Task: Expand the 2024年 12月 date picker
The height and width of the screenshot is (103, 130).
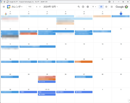Action: click(51, 7)
